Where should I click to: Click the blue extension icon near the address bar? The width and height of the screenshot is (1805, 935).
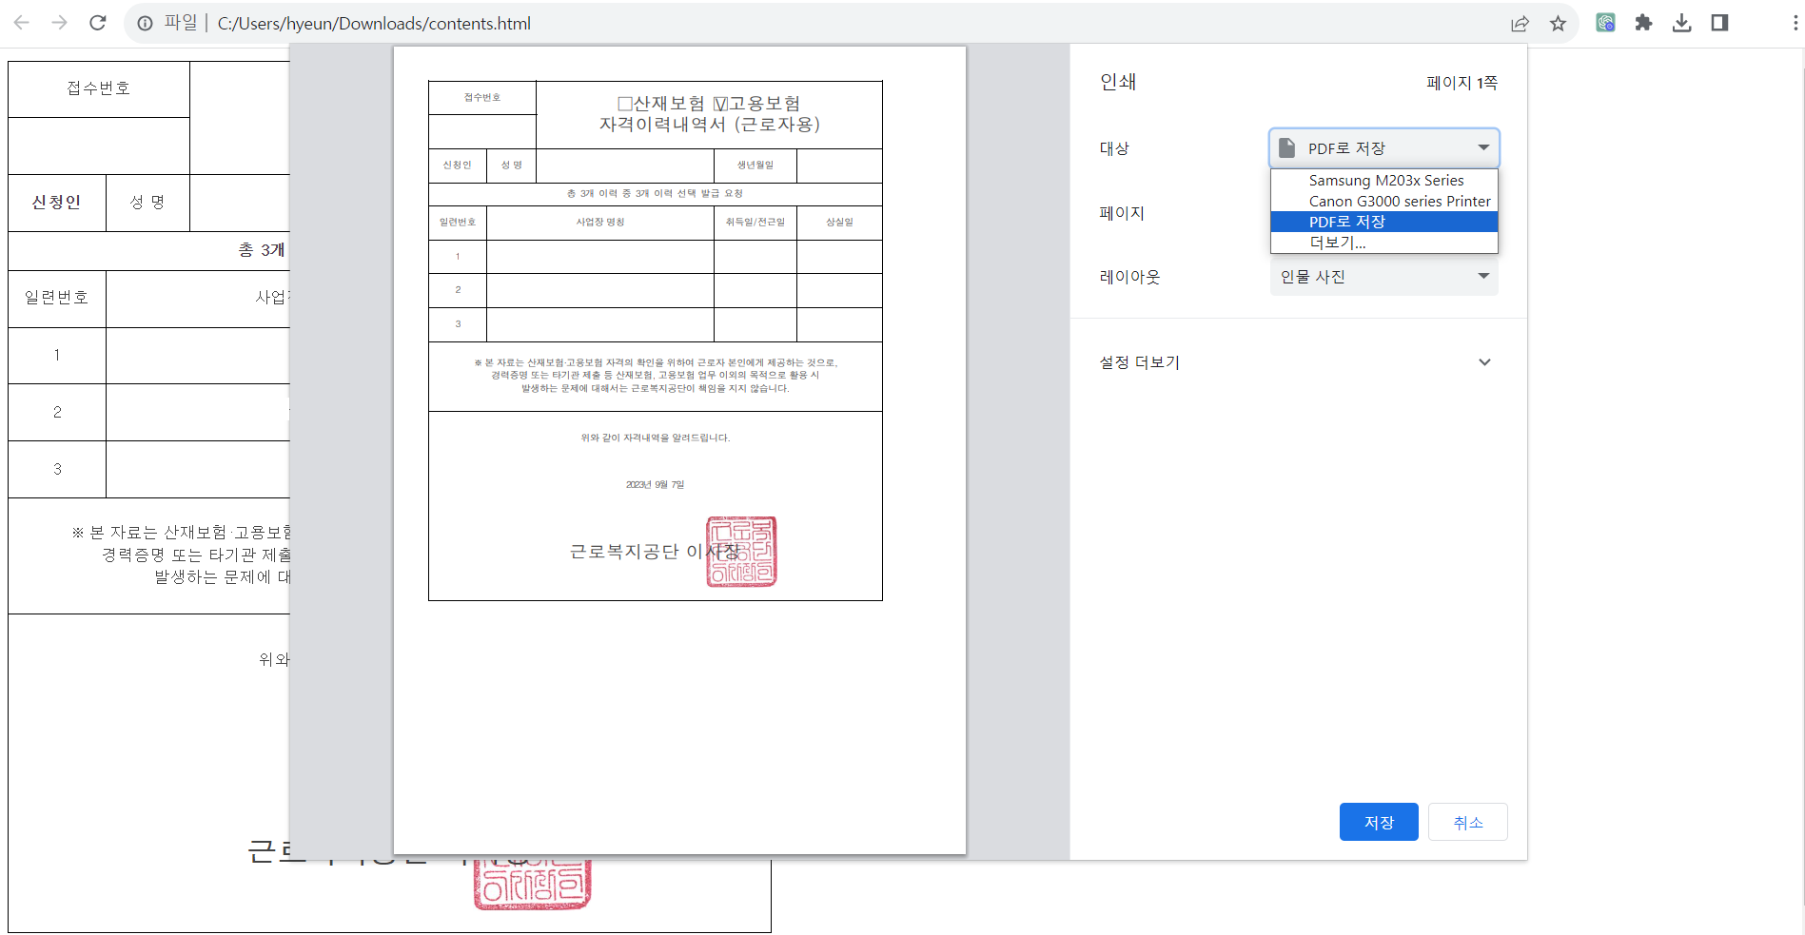click(x=1605, y=23)
